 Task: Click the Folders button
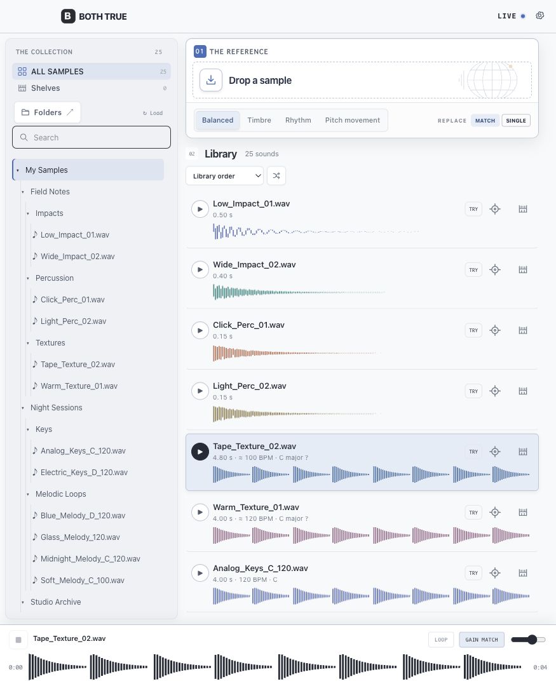(x=47, y=112)
